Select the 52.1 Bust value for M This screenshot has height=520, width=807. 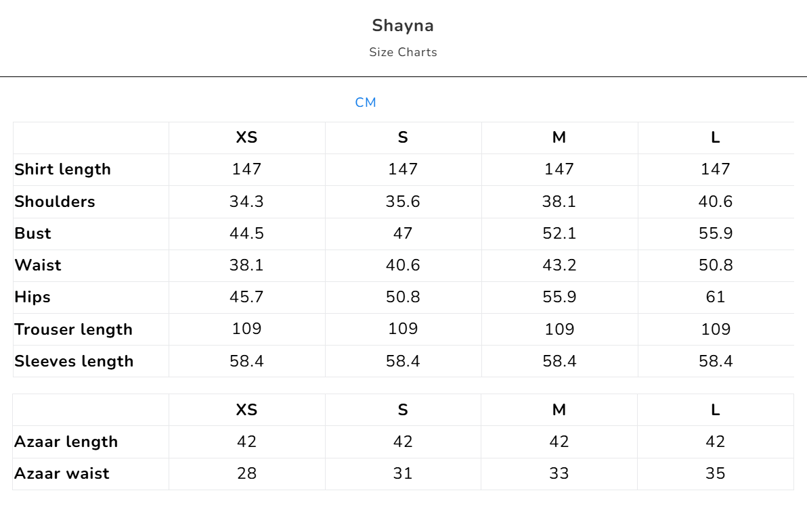[559, 233]
